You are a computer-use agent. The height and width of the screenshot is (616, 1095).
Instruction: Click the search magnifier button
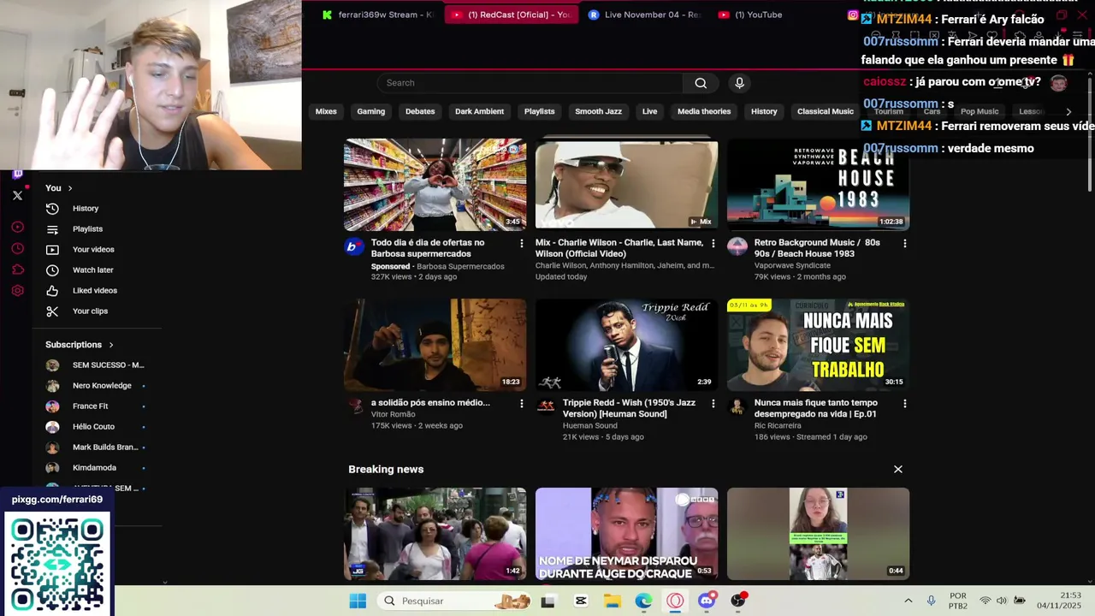tap(701, 83)
